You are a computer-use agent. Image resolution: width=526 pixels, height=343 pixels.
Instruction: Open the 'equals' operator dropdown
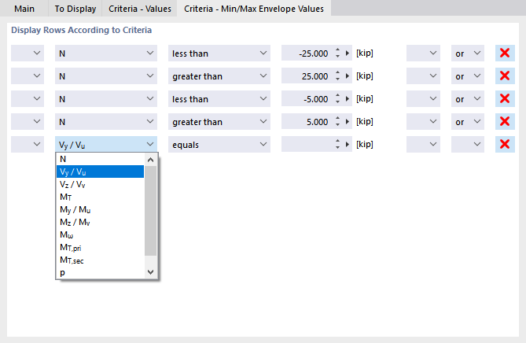219,144
